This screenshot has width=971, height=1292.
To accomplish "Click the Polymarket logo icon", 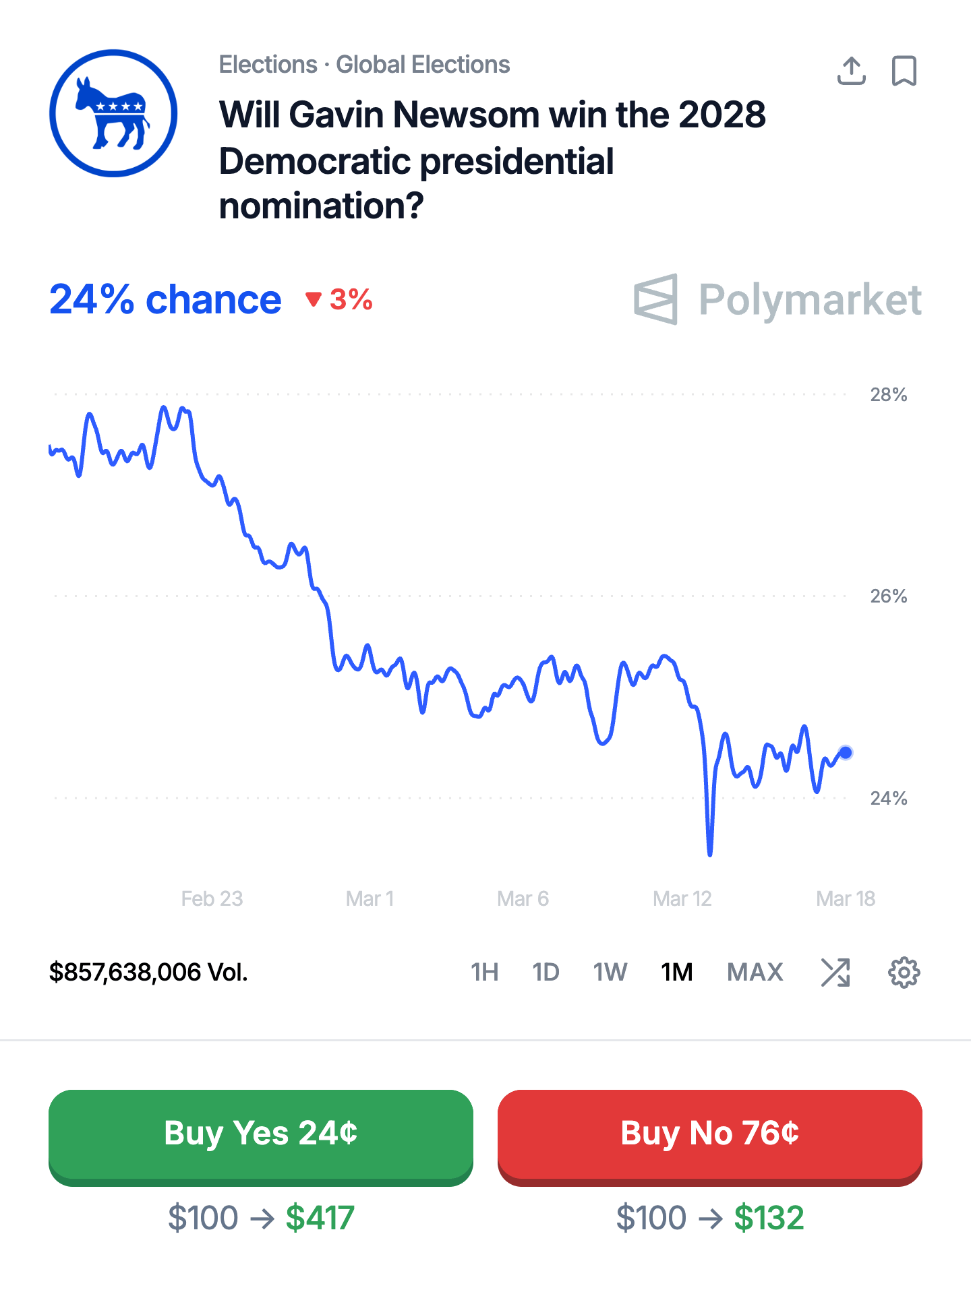I will pyautogui.click(x=655, y=299).
